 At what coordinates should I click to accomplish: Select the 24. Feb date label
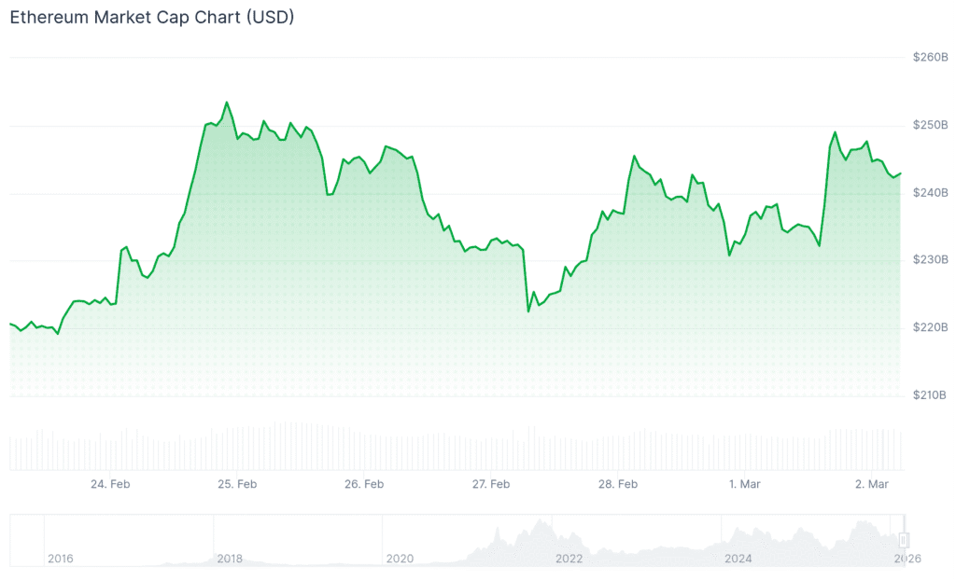[x=110, y=484]
